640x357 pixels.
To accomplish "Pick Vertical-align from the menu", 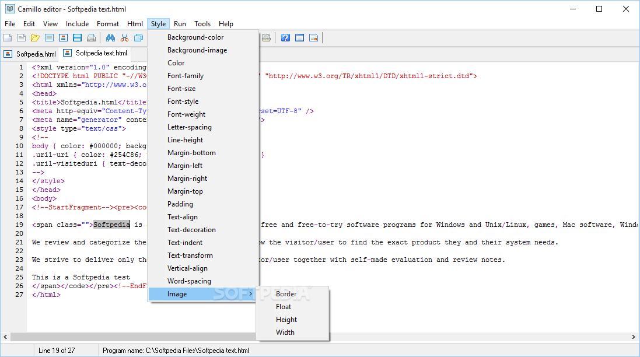I will pyautogui.click(x=203, y=268).
